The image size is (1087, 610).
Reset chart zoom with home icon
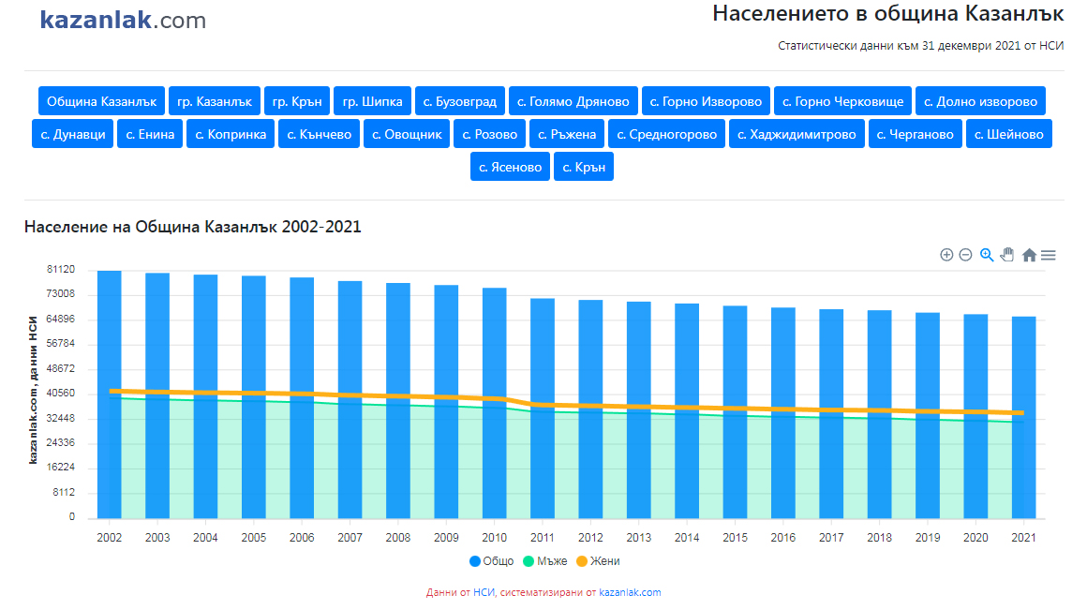point(1029,255)
